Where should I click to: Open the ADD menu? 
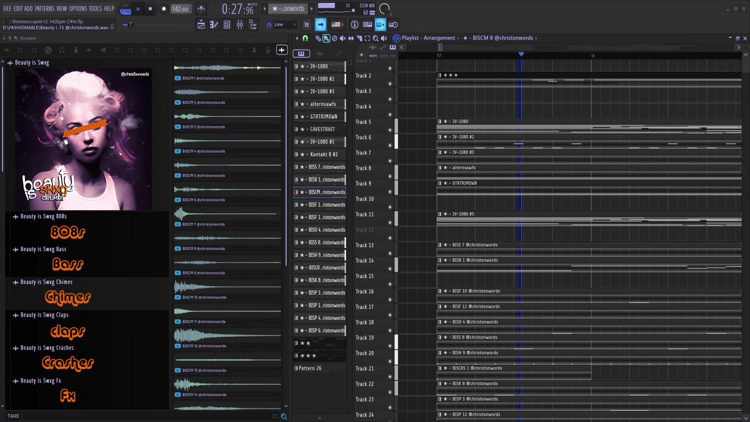pos(29,9)
